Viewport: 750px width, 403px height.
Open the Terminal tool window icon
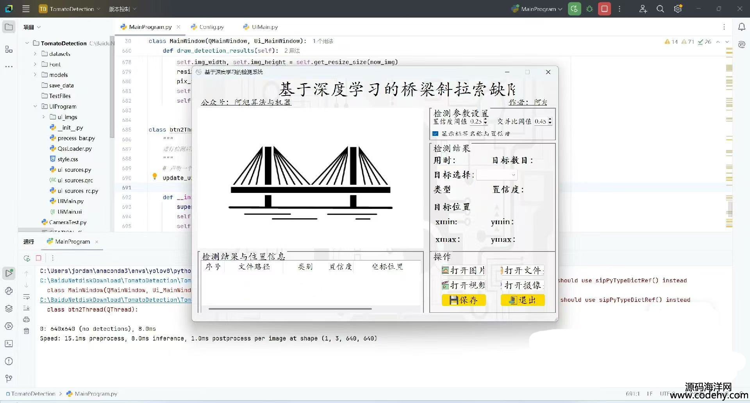tap(9, 344)
